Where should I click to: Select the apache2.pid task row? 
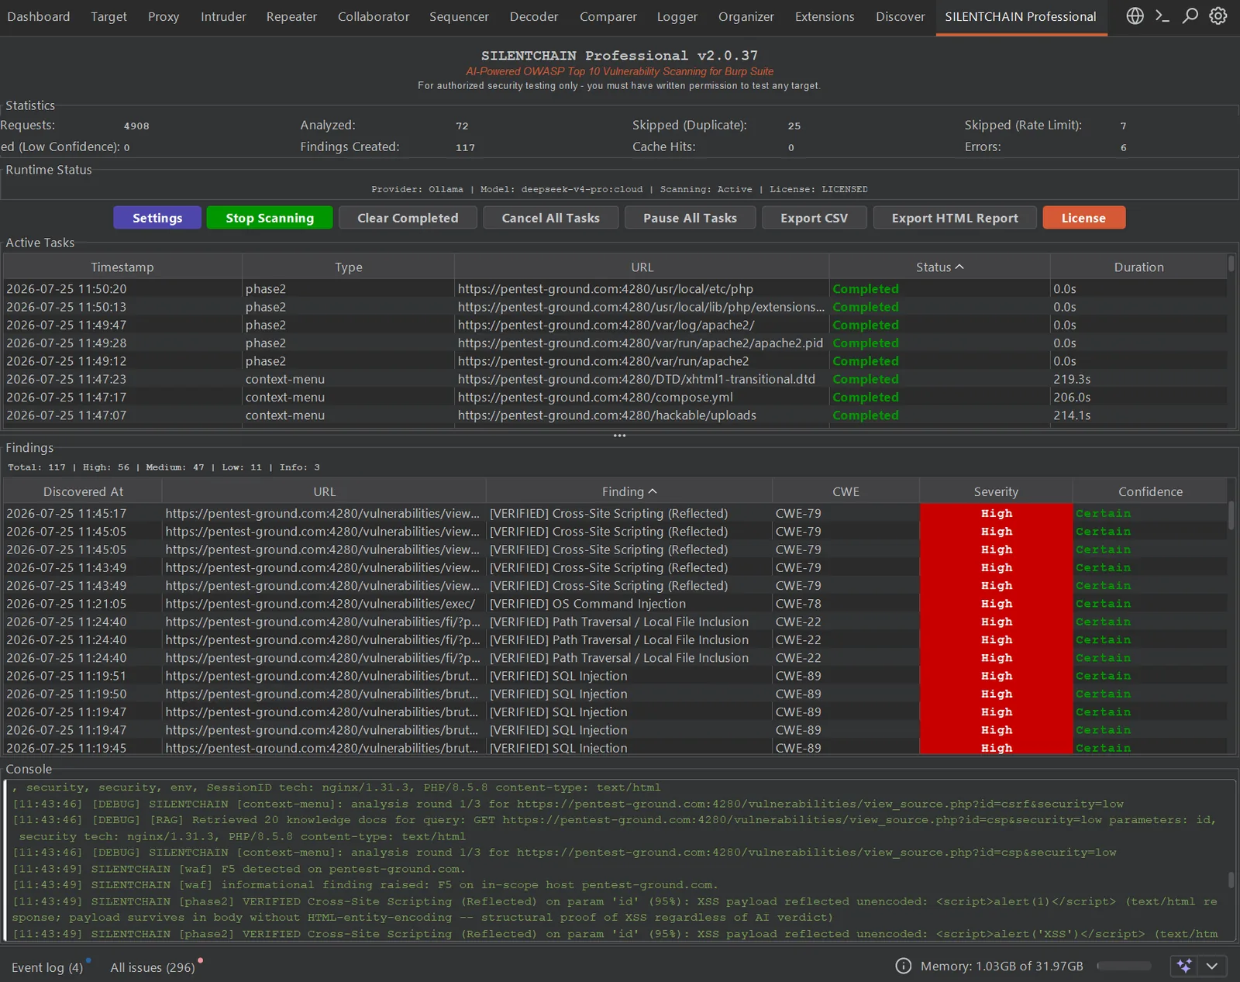615,343
